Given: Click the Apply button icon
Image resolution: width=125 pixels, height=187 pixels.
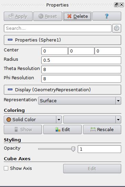Looking at the screenshot, I should 11,16.
